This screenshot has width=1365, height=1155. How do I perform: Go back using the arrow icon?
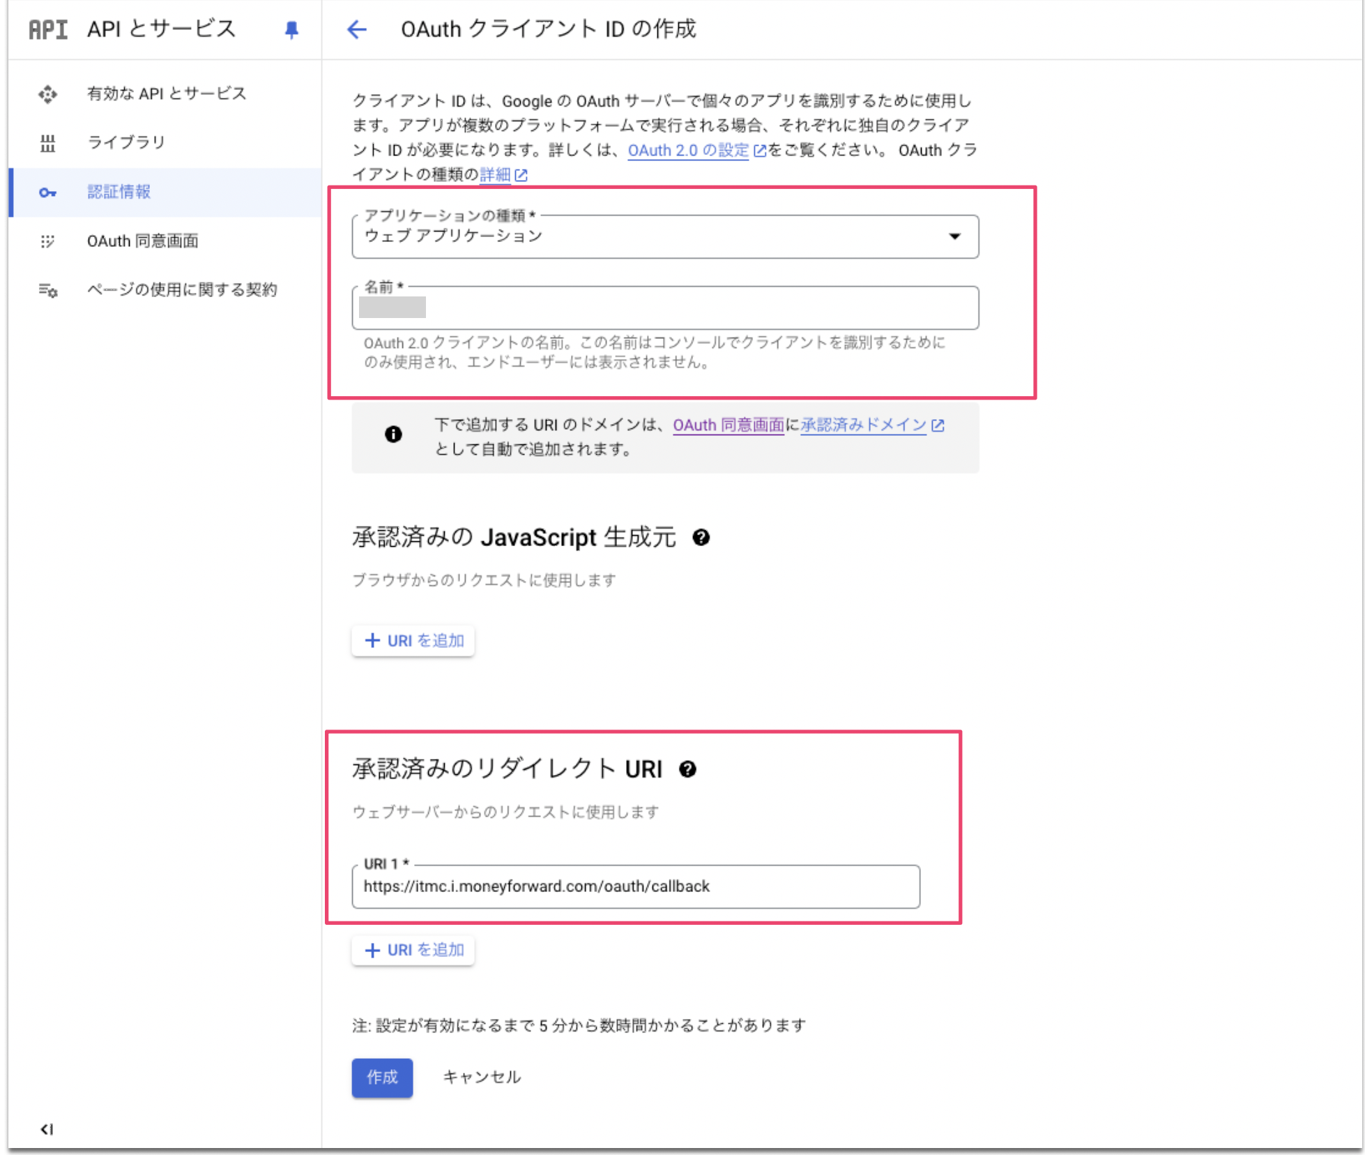(357, 29)
